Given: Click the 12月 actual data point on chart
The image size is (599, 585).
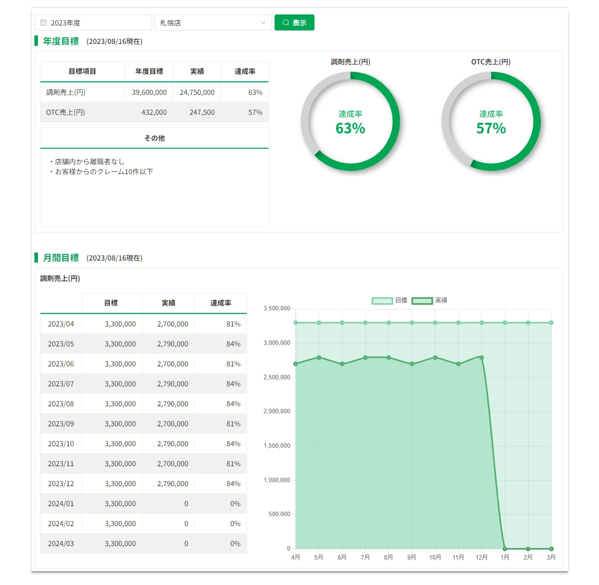Looking at the screenshot, I should pyautogui.click(x=482, y=357).
